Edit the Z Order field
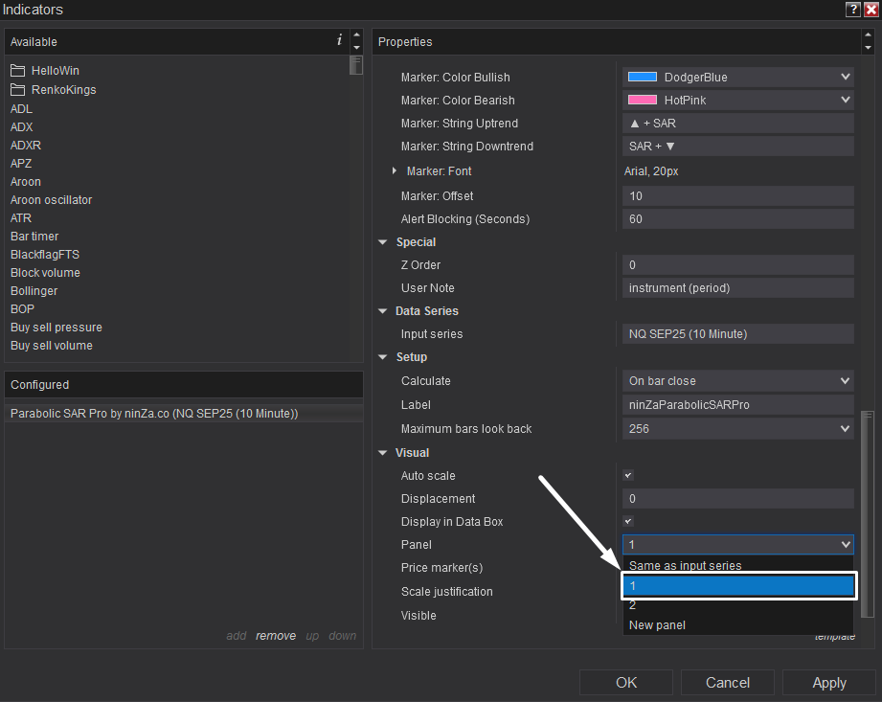Image resolution: width=882 pixels, height=702 pixels. click(738, 265)
